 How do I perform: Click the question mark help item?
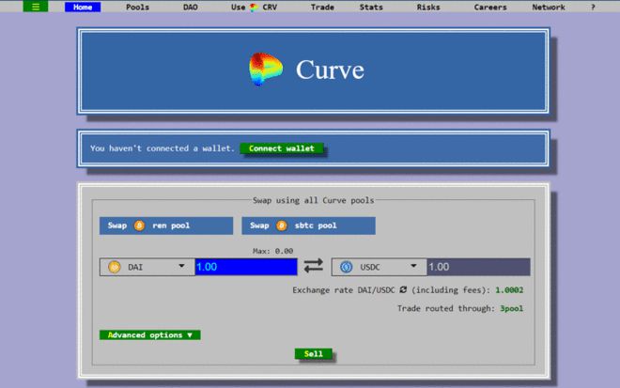click(593, 8)
